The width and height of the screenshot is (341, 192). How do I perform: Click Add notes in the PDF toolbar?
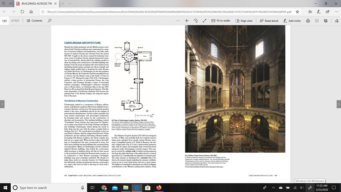292,21
